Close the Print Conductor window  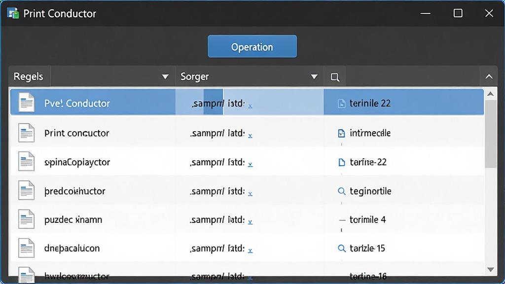[x=489, y=13]
